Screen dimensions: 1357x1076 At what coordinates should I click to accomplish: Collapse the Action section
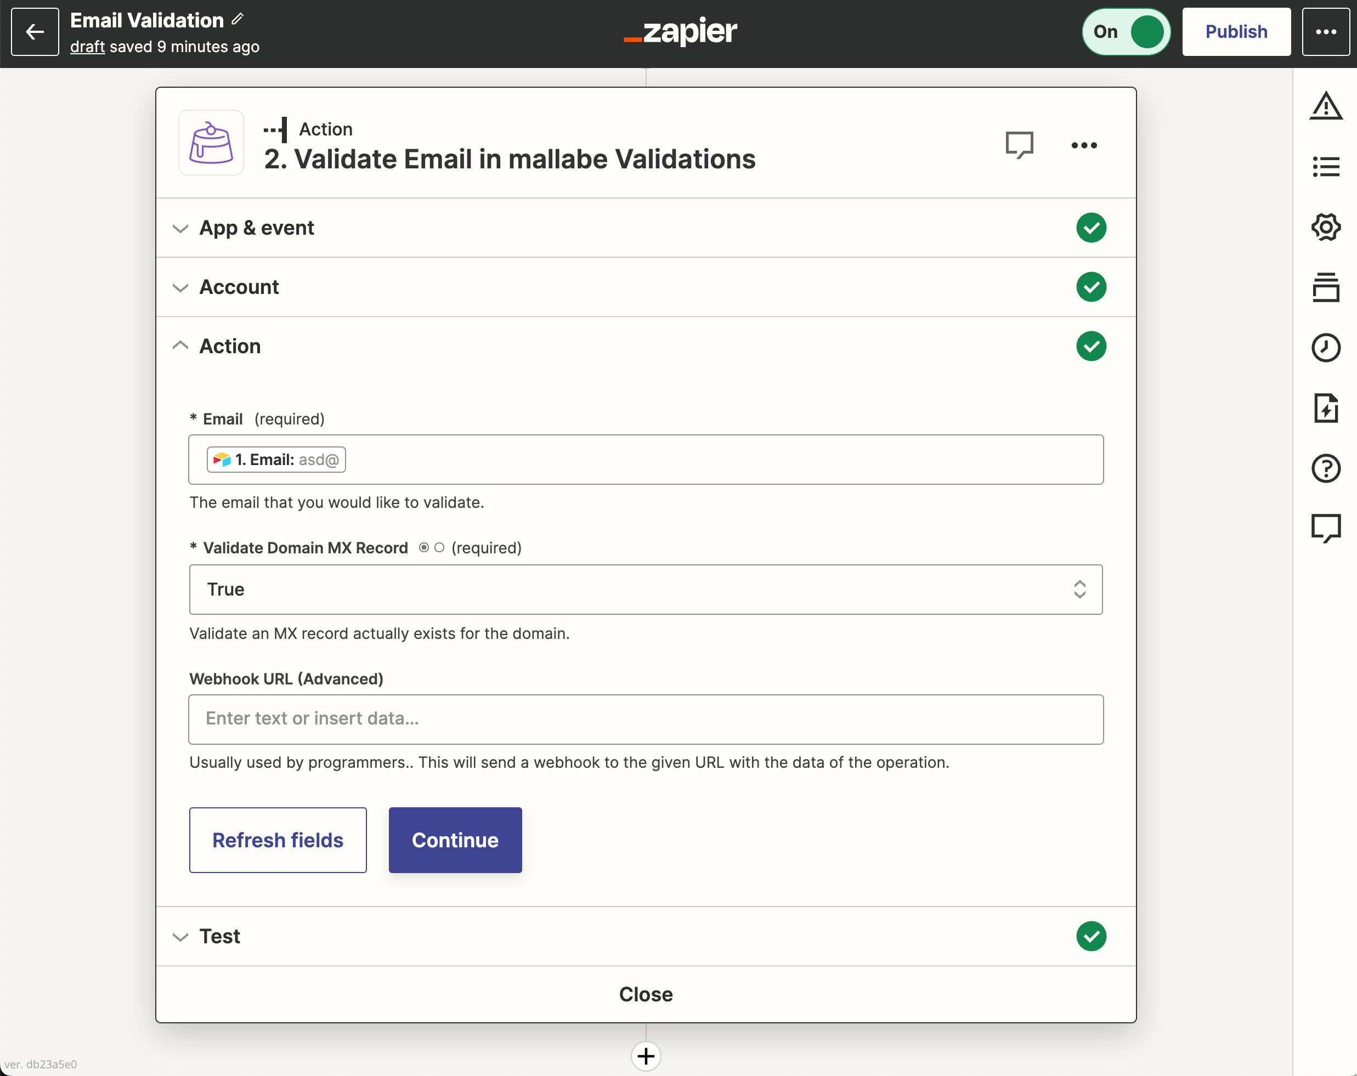click(646, 346)
